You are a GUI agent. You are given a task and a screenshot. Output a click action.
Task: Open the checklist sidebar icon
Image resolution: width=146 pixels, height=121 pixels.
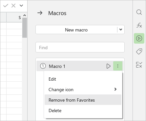139,65
